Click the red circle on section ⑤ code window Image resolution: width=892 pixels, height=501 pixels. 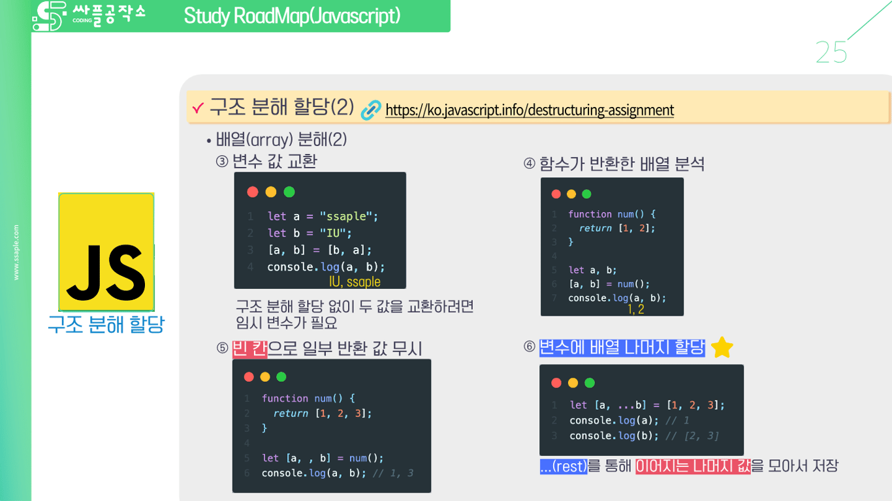tap(247, 376)
